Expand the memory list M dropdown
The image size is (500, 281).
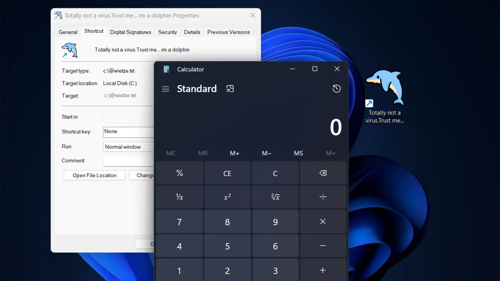(330, 153)
